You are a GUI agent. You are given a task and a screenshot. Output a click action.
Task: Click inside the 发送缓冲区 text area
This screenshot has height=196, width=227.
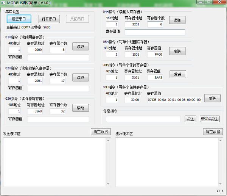point(55,162)
